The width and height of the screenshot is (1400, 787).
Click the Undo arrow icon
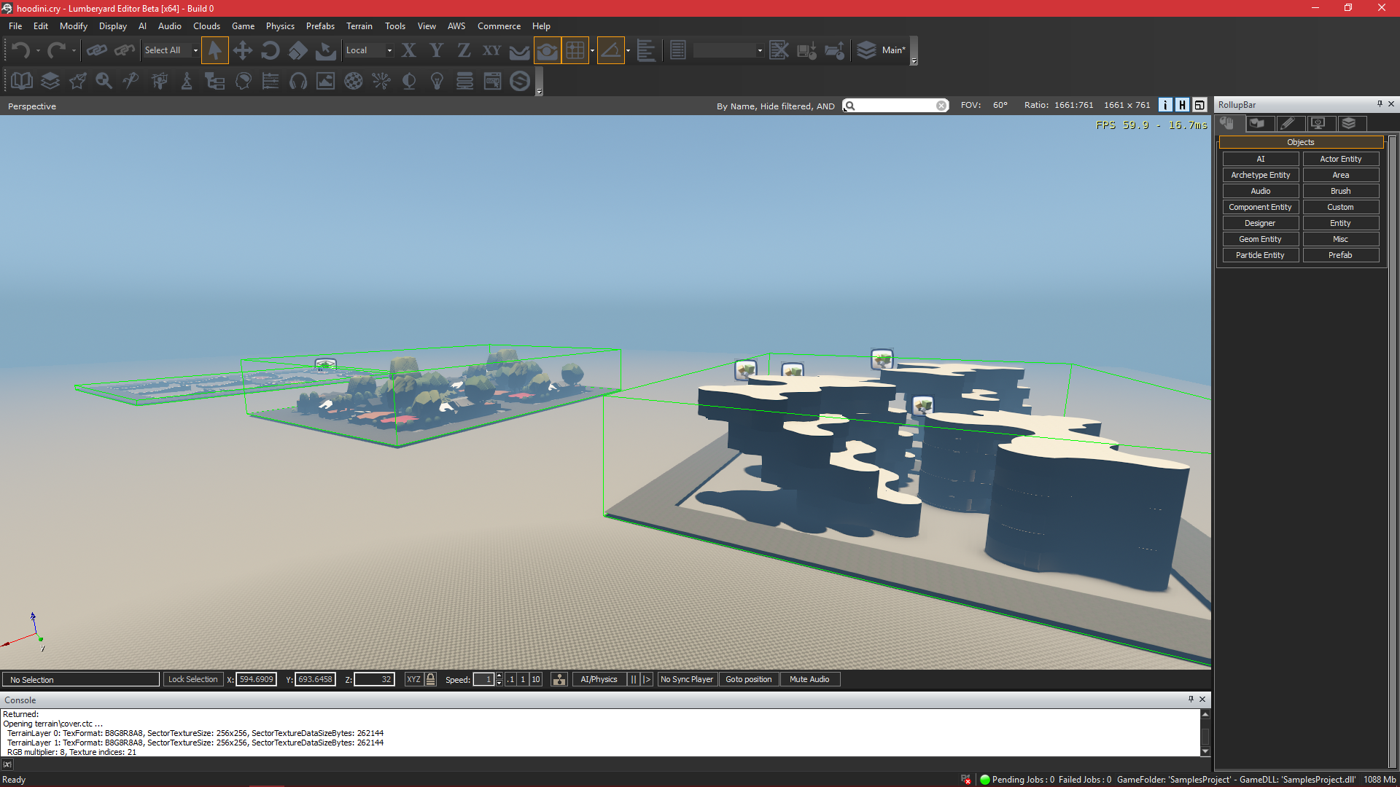(x=20, y=50)
